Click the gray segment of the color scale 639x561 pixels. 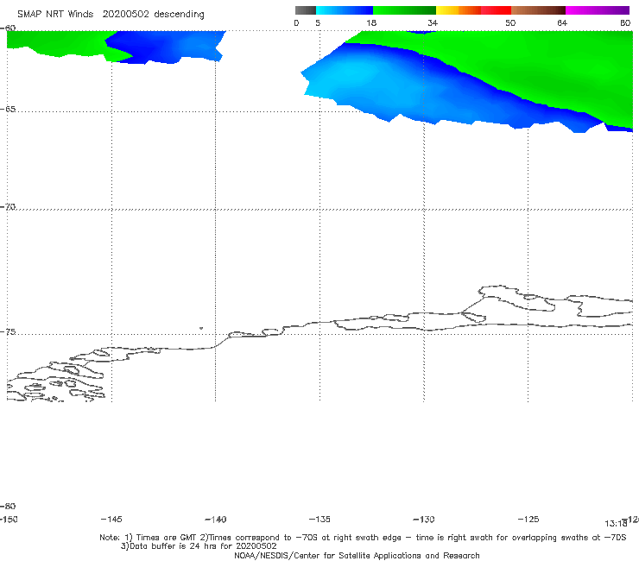point(306,10)
